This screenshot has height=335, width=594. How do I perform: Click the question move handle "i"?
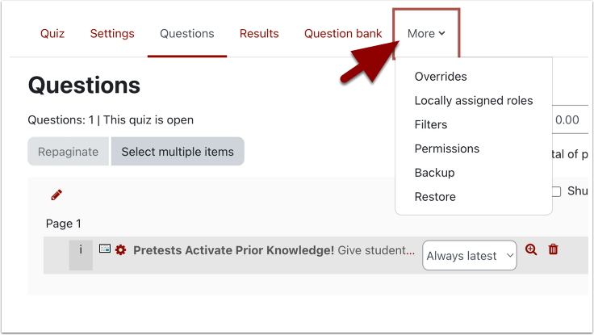pyautogui.click(x=81, y=250)
